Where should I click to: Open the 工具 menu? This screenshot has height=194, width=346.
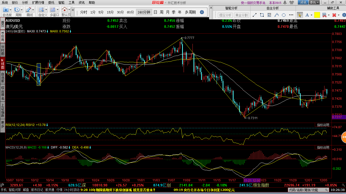72,3
